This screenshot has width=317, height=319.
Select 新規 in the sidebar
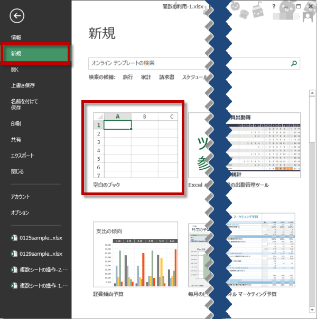(35, 53)
